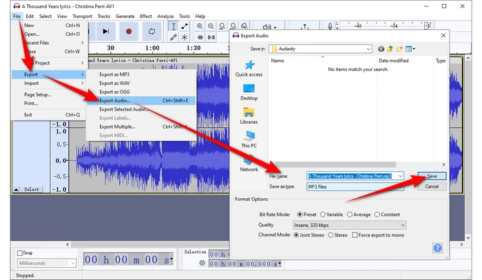482x280 pixels.
Task: Toggle the Loop playback button
Action: 151,32
